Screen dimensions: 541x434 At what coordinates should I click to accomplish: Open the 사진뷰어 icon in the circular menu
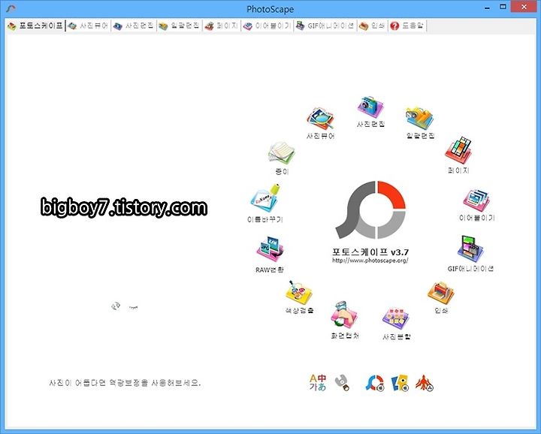320,119
